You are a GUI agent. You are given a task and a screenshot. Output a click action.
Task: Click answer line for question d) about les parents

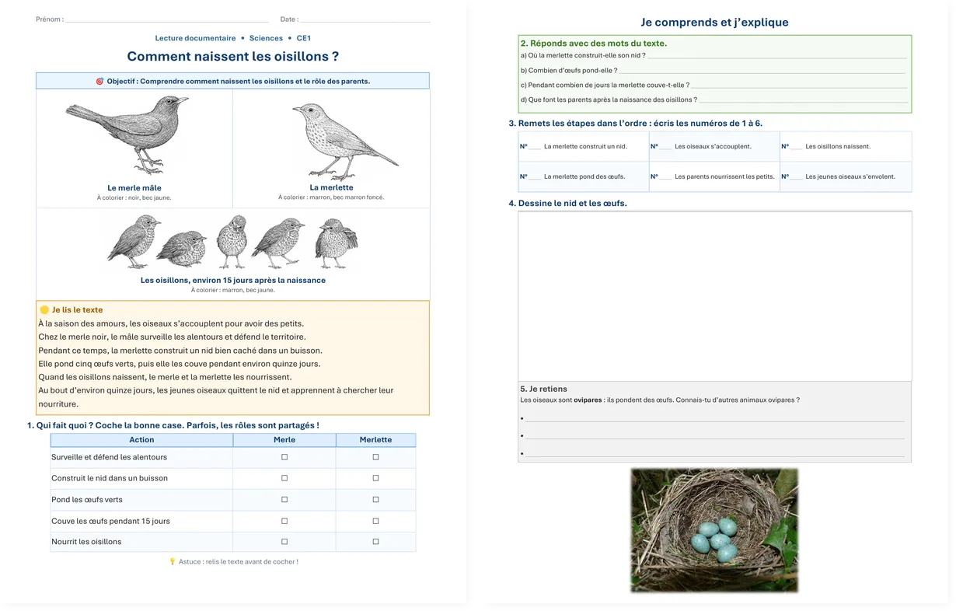coord(803,100)
